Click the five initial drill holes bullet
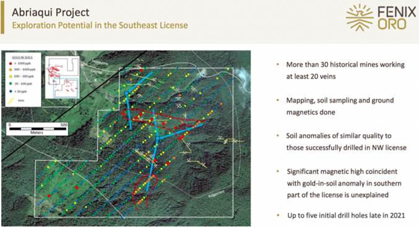 point(346,215)
